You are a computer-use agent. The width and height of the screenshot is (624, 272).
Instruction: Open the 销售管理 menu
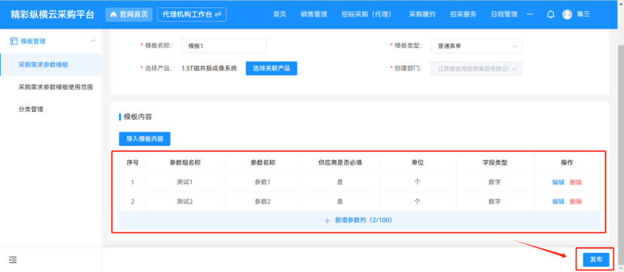point(314,15)
